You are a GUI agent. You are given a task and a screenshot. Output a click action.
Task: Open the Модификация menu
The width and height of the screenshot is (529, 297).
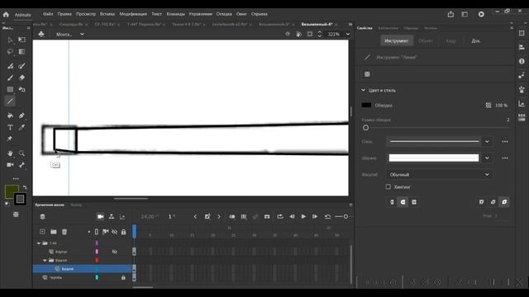(x=133, y=14)
